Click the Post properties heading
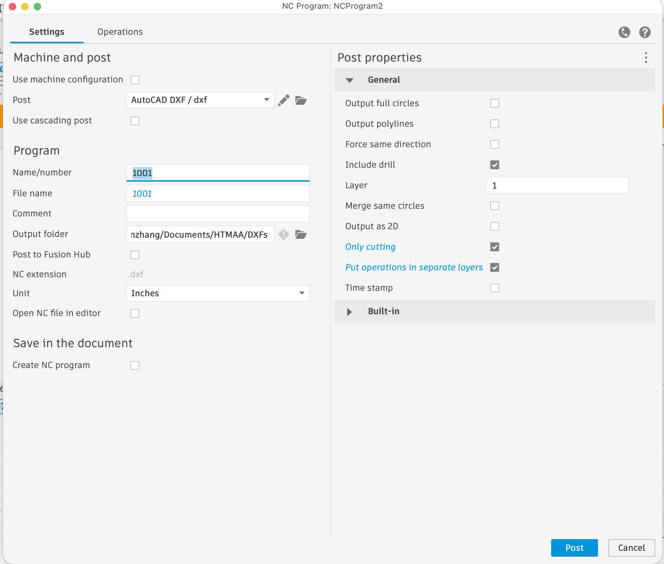The width and height of the screenshot is (664, 564). click(380, 58)
